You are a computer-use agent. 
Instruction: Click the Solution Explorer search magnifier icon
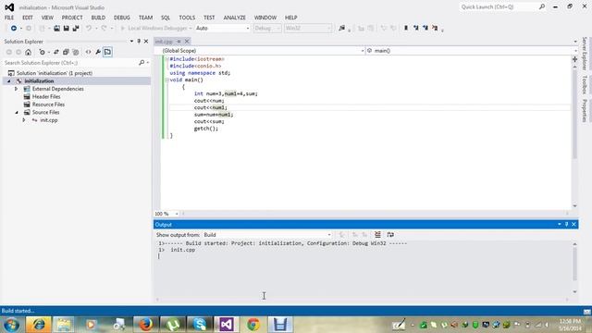[x=142, y=63]
